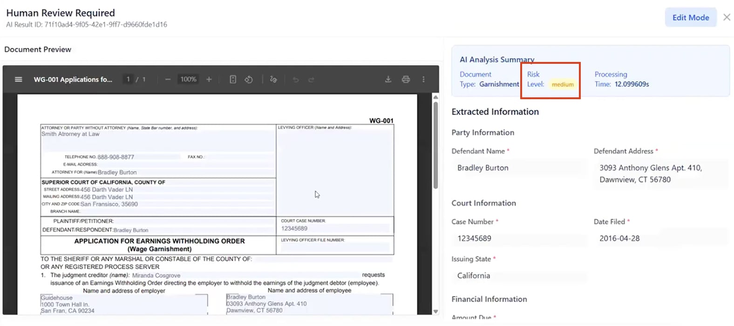Open the PDF viewer sidebar menu

click(x=18, y=80)
